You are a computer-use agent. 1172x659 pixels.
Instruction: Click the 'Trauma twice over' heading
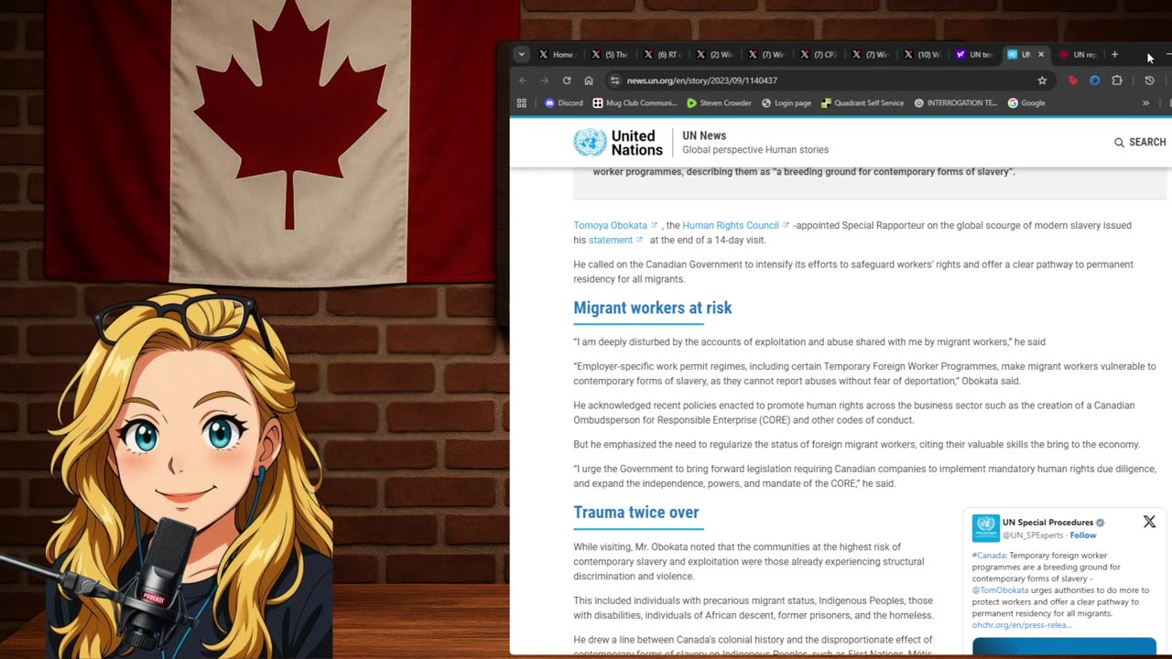636,513
